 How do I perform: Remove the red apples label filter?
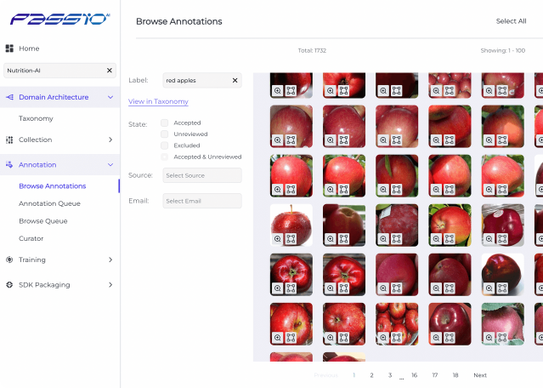(235, 81)
